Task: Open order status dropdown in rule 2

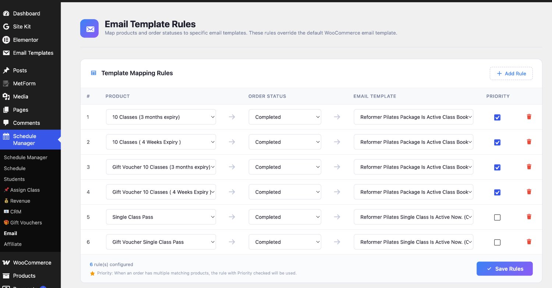Action: tap(285, 142)
